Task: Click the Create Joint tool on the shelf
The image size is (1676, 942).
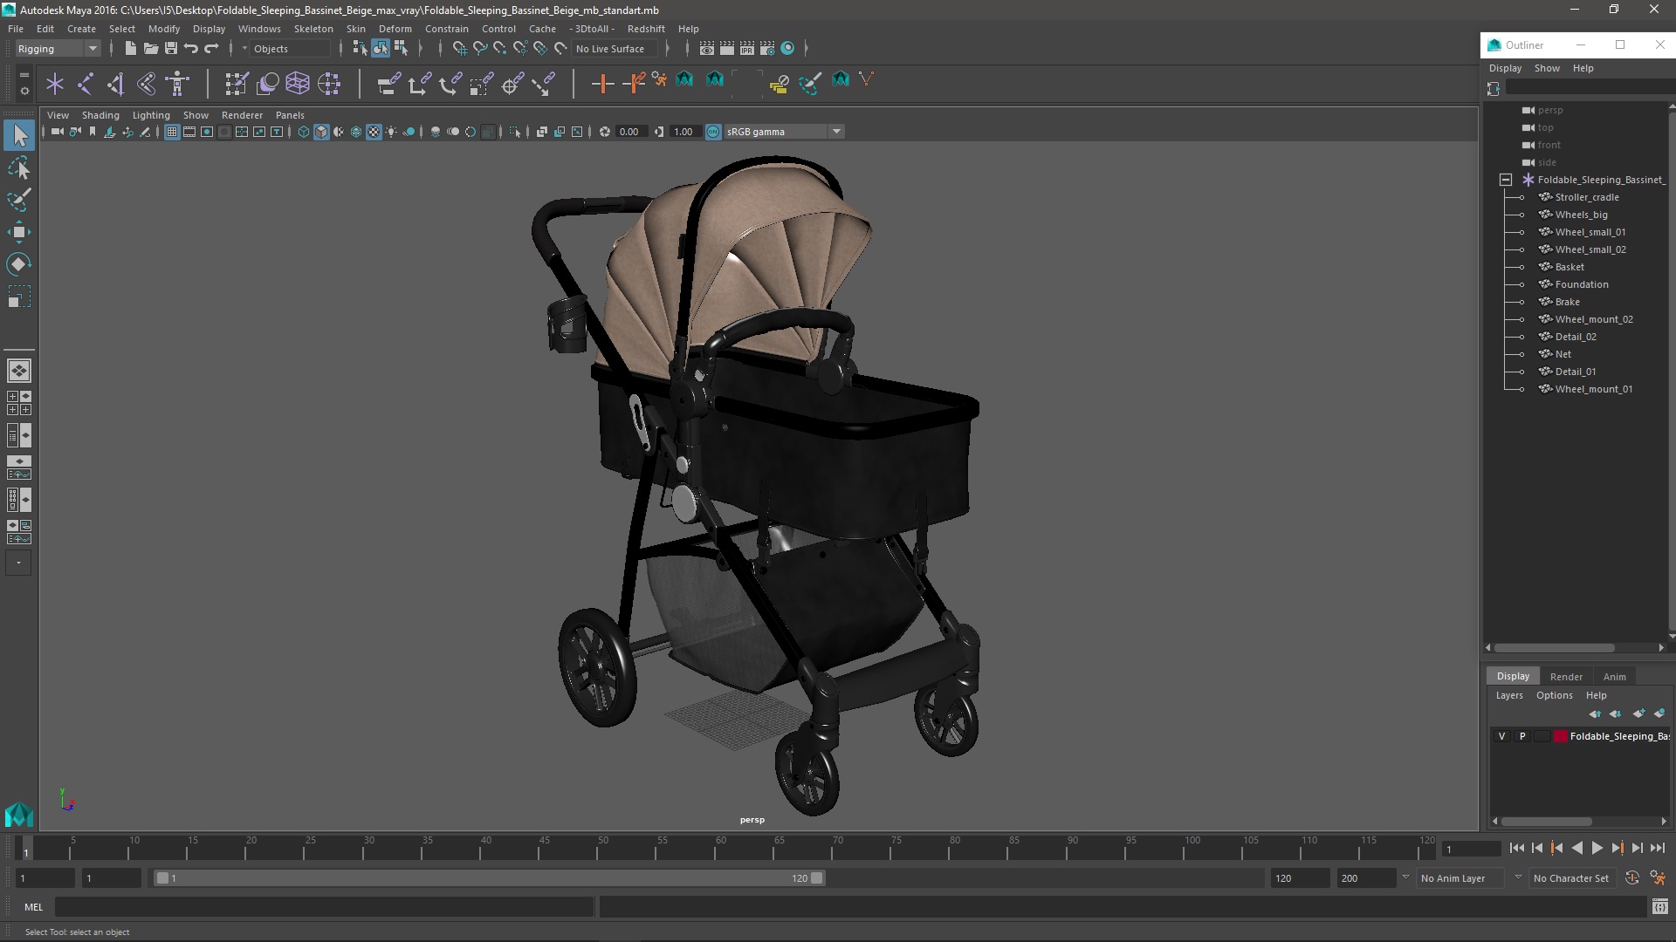Action: pos(86,84)
